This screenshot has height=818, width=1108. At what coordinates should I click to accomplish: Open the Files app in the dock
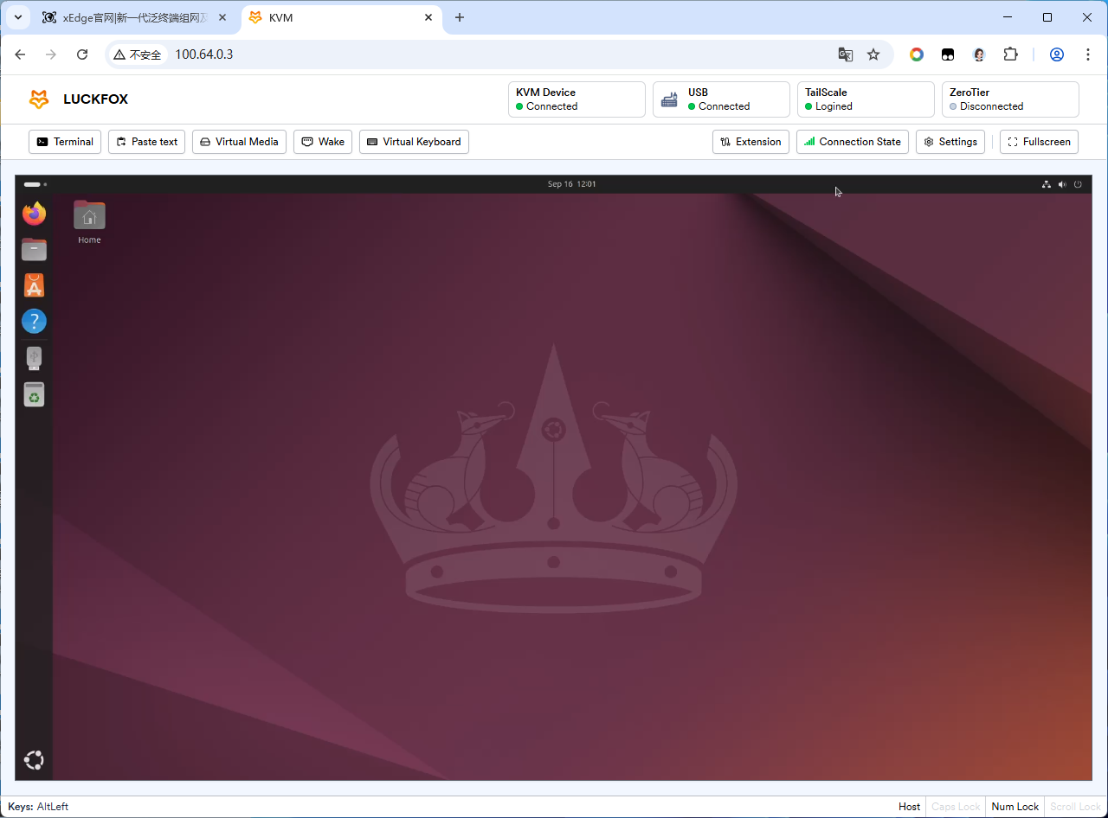[34, 250]
